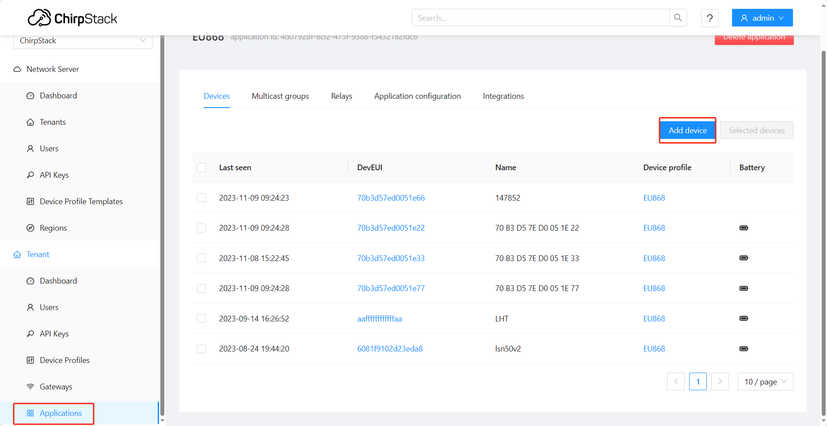This screenshot has width=827, height=426.
Task: Click the ChirpStack logo icon
Action: [39, 18]
